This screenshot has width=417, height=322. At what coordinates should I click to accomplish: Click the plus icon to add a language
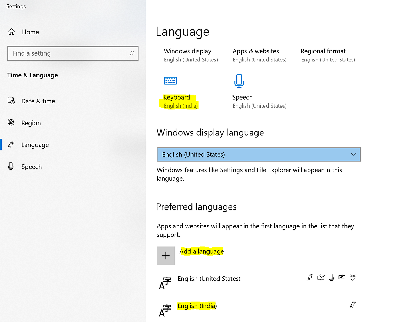click(166, 256)
